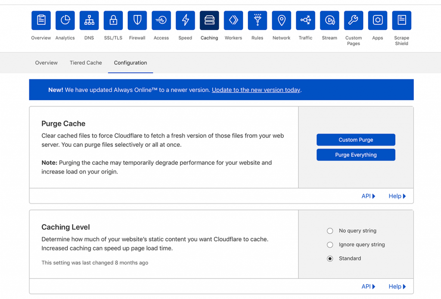
Task: Follow the Update to new version link
Action: (x=256, y=90)
